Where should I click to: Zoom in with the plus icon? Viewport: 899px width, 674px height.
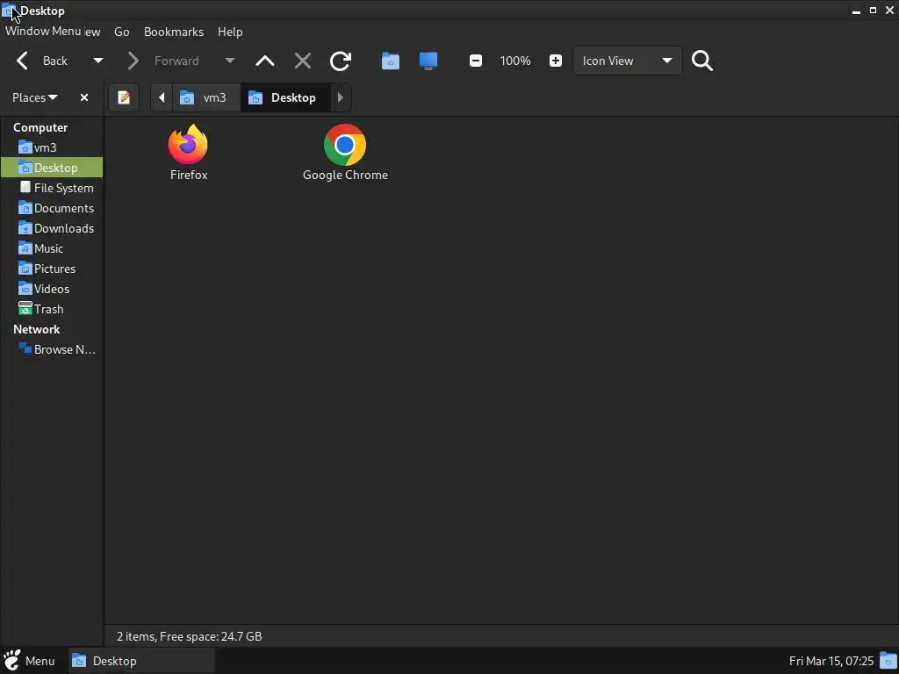point(555,61)
